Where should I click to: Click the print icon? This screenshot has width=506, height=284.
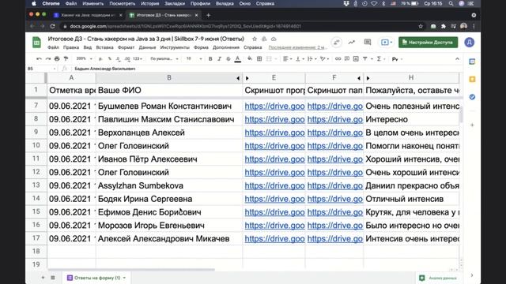coord(57,59)
